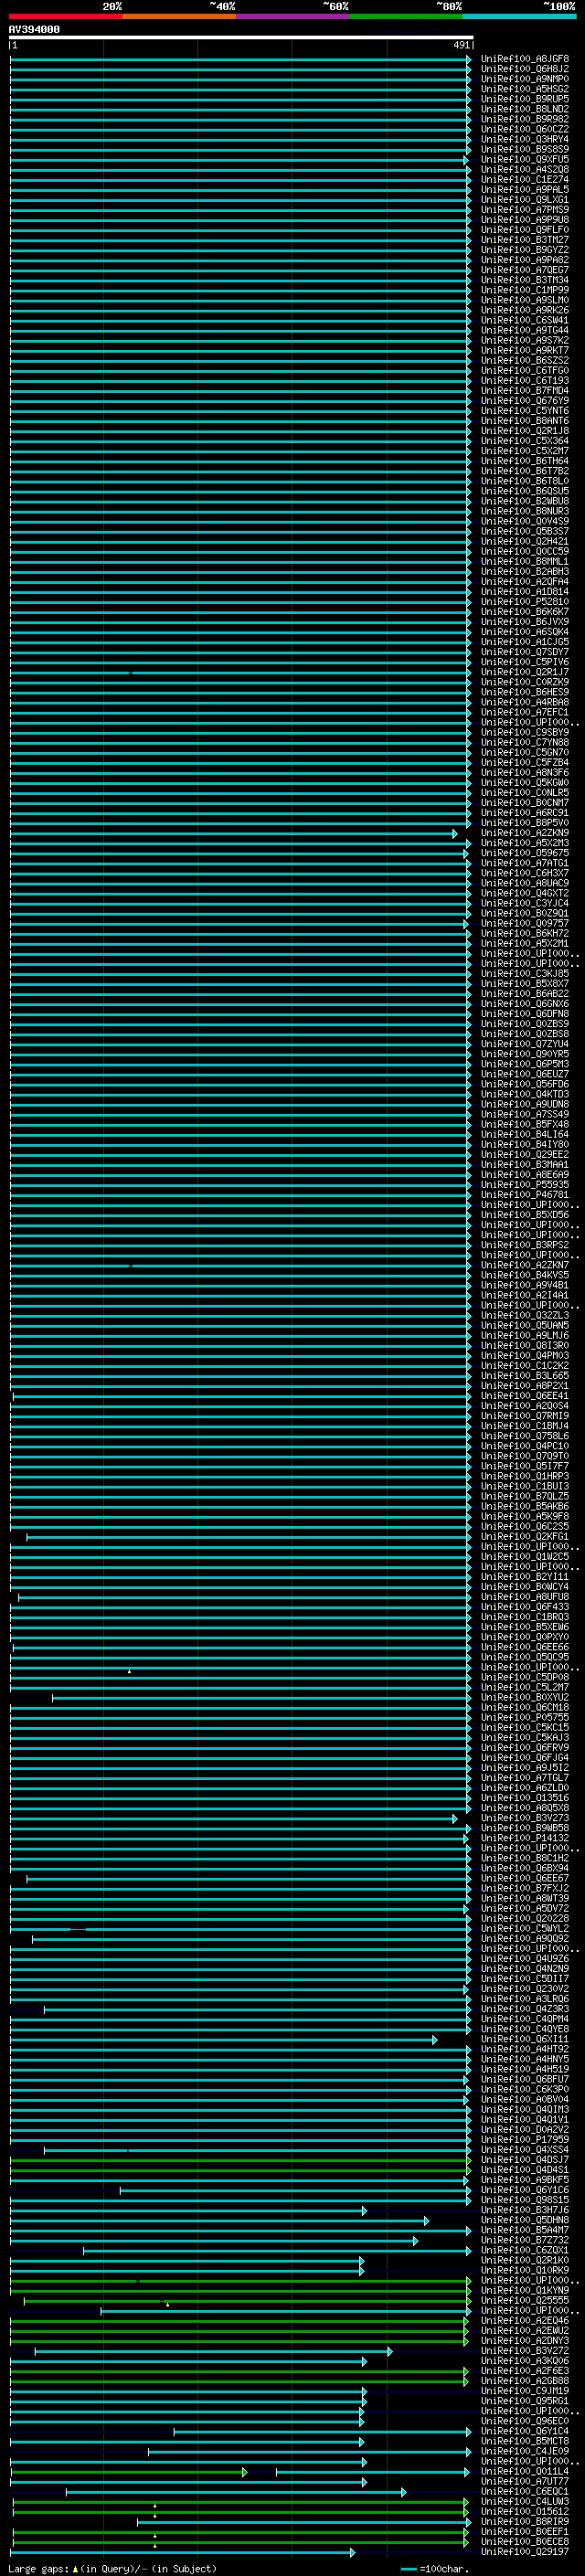Select the UniRef100_Q6EE67 label

[525, 1878]
